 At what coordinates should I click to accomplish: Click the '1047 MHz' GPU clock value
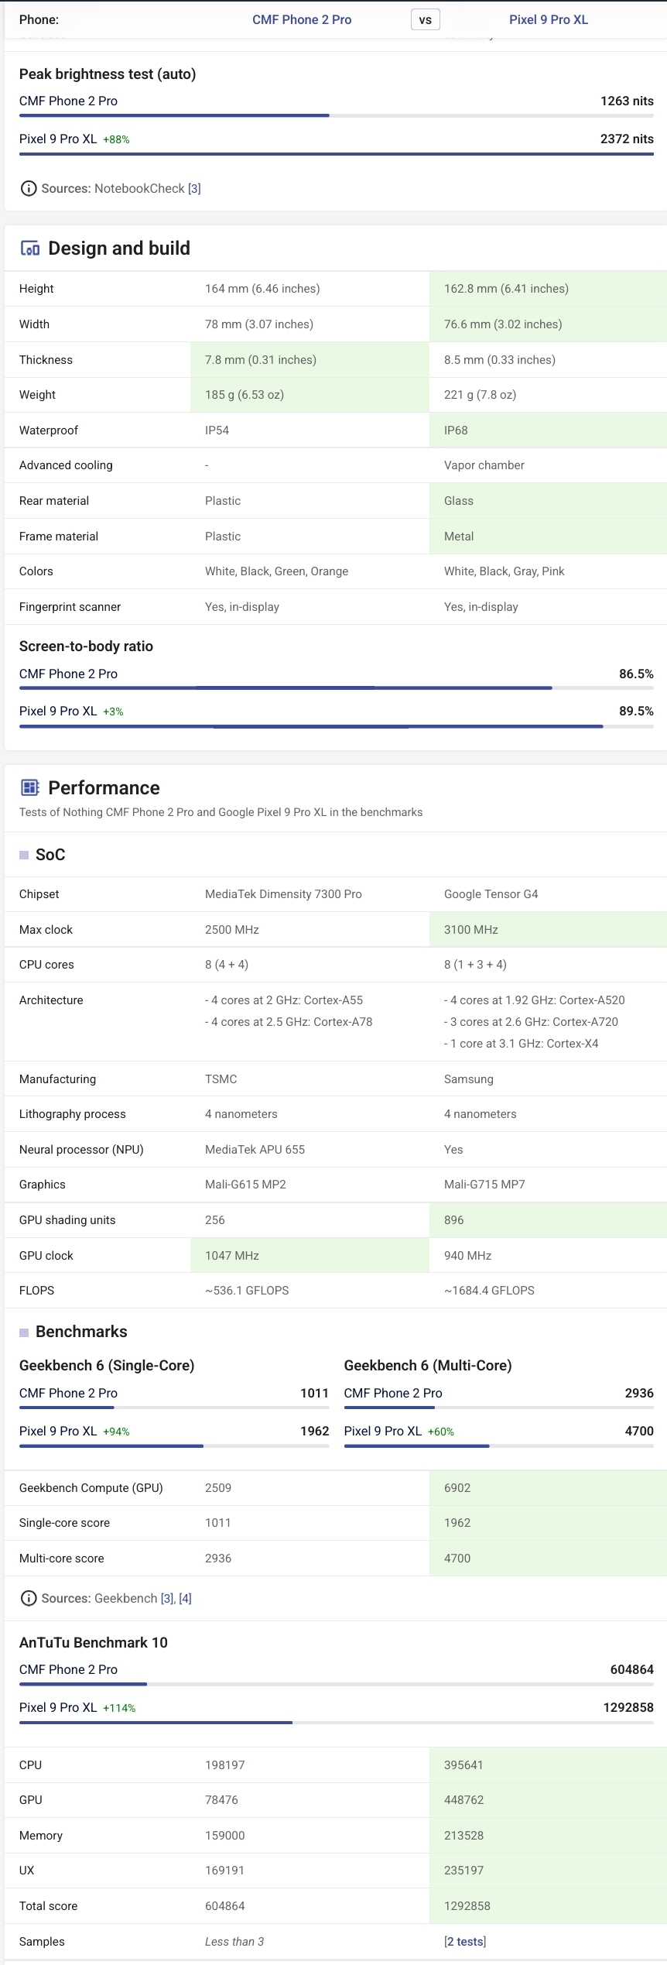click(232, 1256)
